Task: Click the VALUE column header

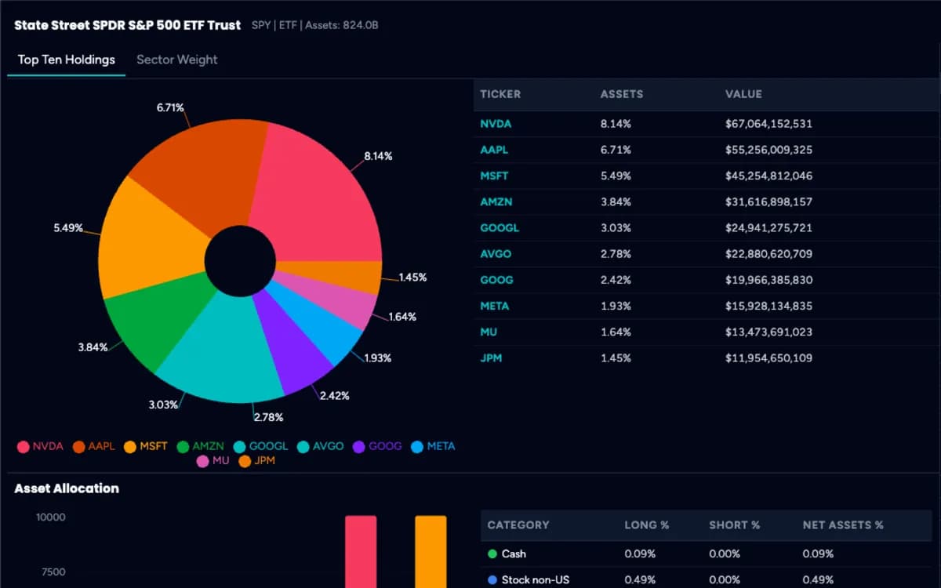Action: [x=743, y=94]
